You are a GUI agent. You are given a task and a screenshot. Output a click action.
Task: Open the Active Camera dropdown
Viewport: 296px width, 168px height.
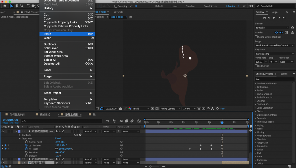170,109
